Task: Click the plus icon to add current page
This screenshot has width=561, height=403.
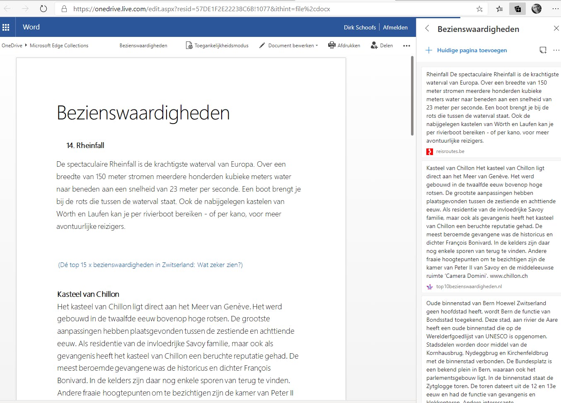Action: point(429,50)
